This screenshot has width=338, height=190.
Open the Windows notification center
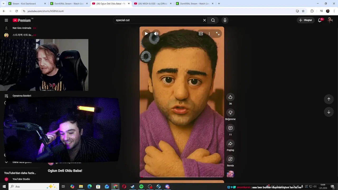pyautogui.click(x=332, y=187)
